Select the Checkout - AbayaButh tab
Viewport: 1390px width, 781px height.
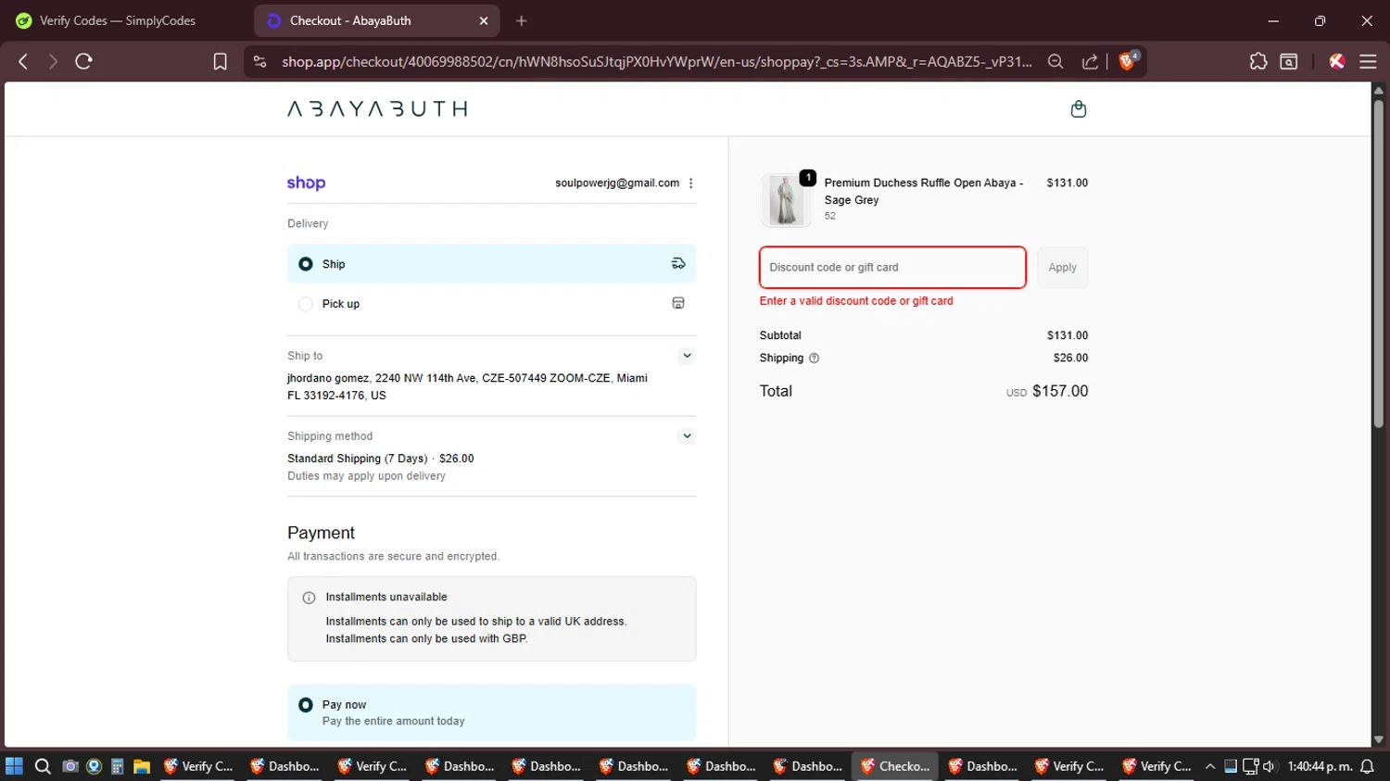click(x=376, y=20)
